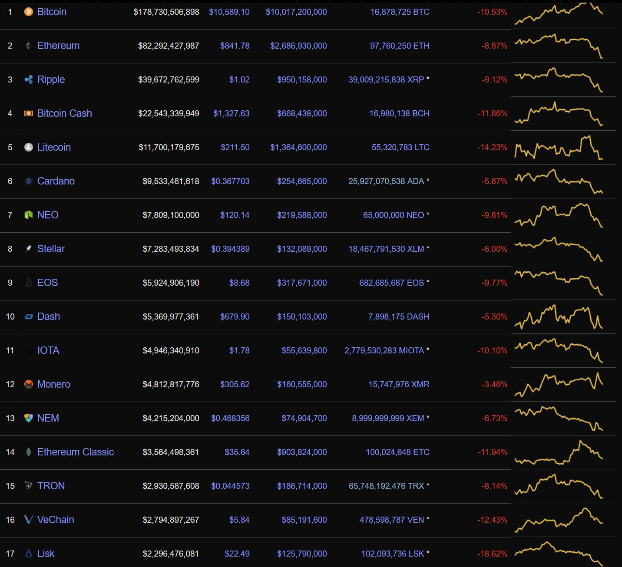The width and height of the screenshot is (622, 567).
Task: Click Ethereum's price link $841.78
Action: pyautogui.click(x=235, y=46)
